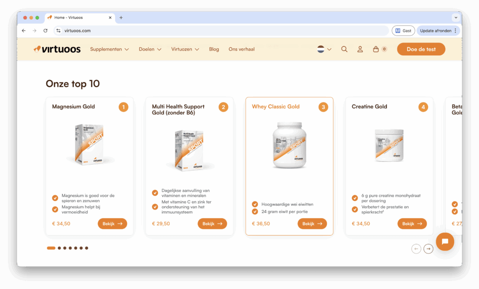This screenshot has width=479, height=289.
Task: Click the user account icon
Action: (360, 49)
